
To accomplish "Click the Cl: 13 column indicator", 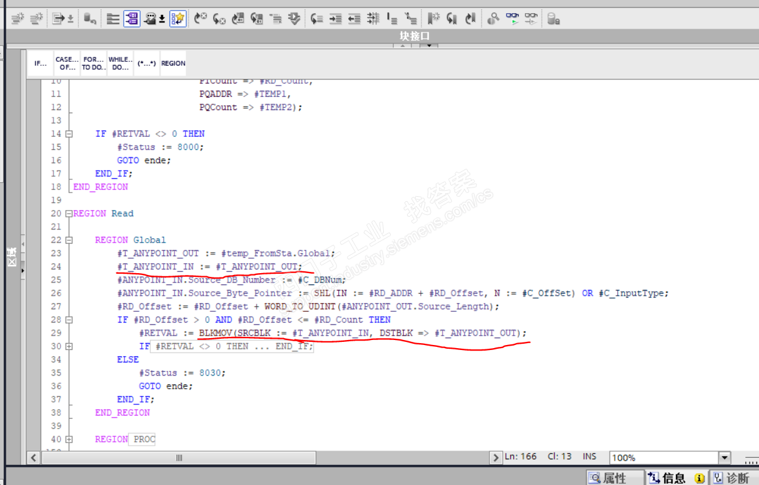I will pyautogui.click(x=560, y=457).
